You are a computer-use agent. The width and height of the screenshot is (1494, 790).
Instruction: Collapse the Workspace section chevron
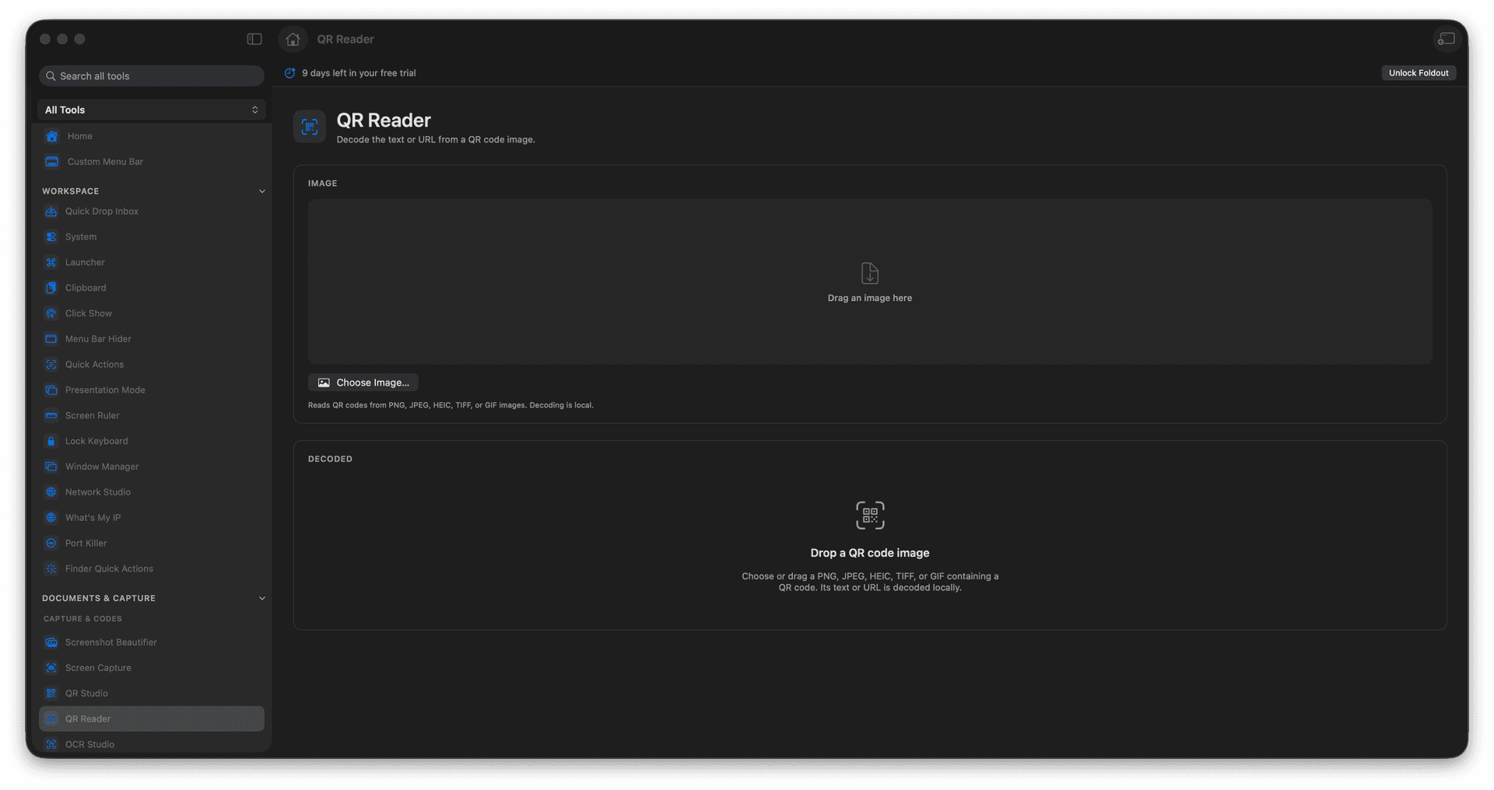(x=261, y=191)
